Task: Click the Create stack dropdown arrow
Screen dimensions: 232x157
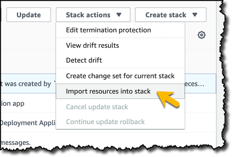Action: [195, 15]
